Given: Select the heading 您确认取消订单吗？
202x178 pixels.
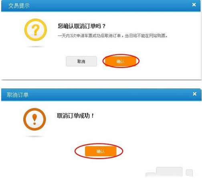Looking at the screenshot, I should pyautogui.click(x=82, y=26).
